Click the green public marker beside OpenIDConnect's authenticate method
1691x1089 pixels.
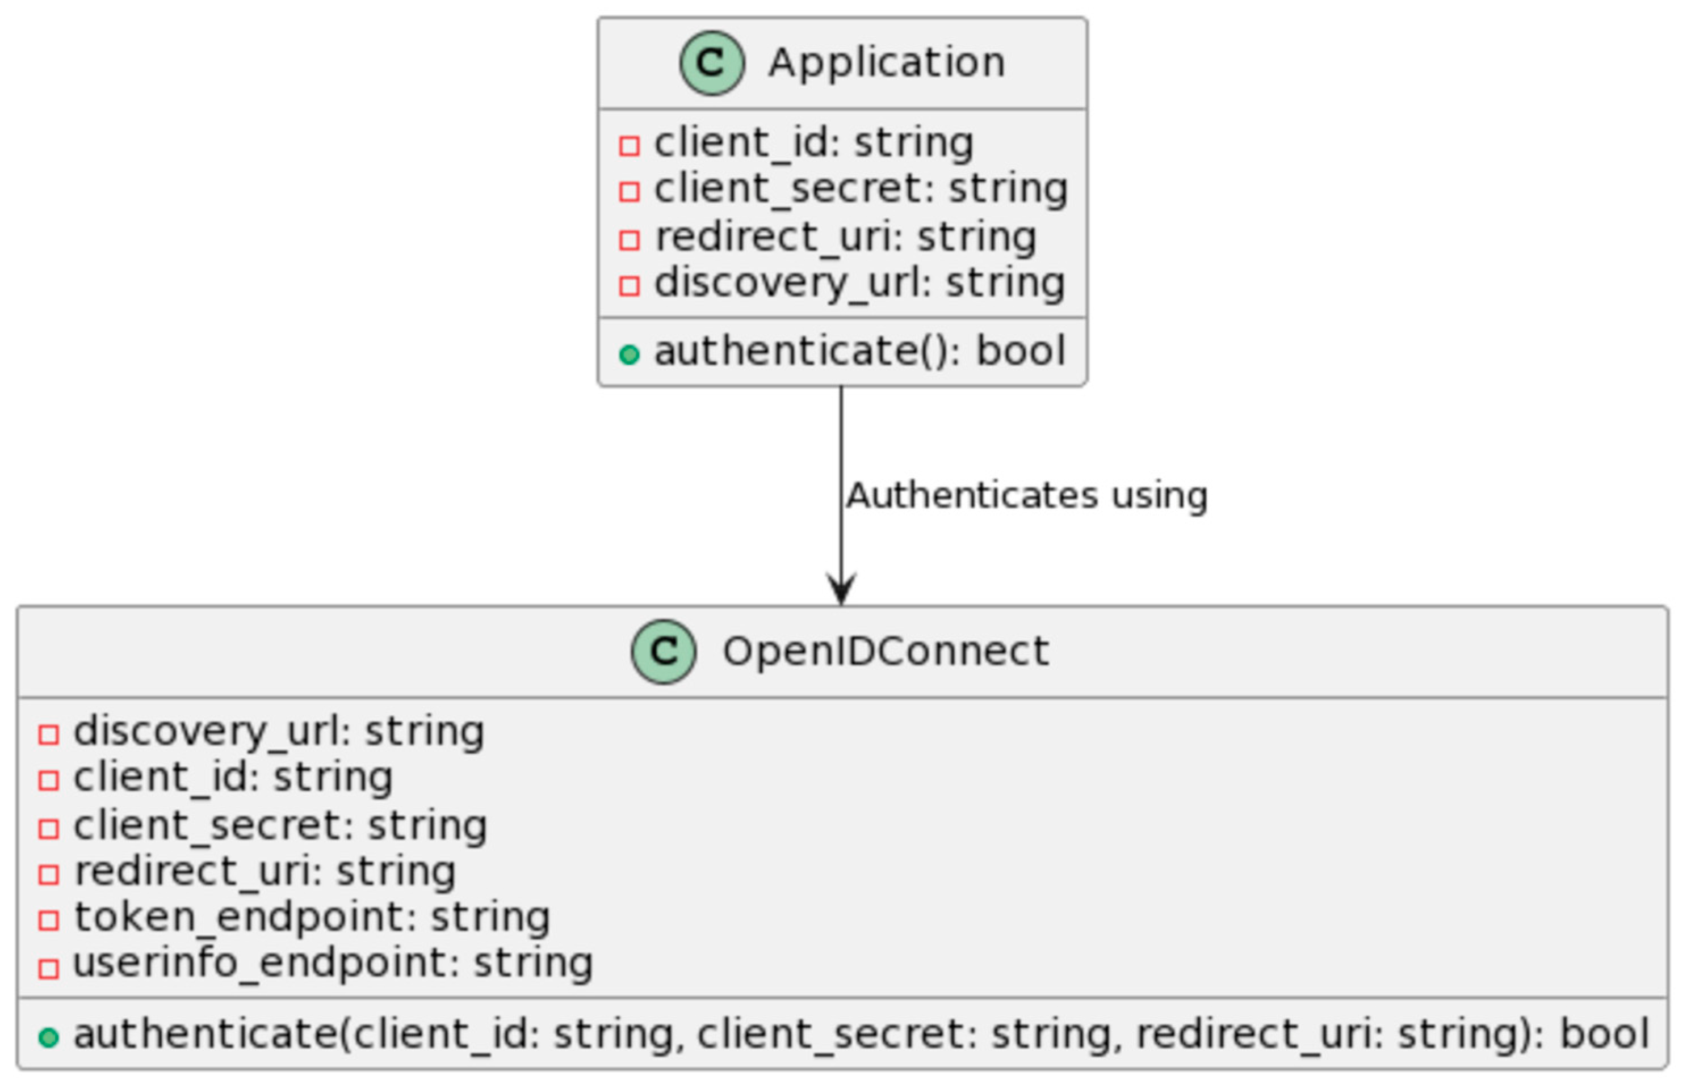(x=49, y=1037)
